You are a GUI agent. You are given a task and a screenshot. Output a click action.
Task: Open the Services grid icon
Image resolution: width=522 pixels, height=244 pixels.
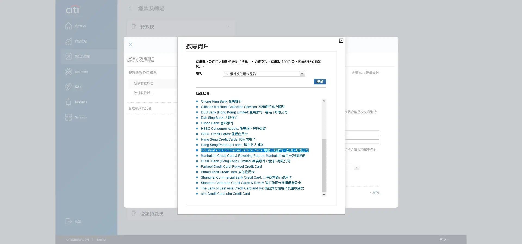(x=69, y=117)
